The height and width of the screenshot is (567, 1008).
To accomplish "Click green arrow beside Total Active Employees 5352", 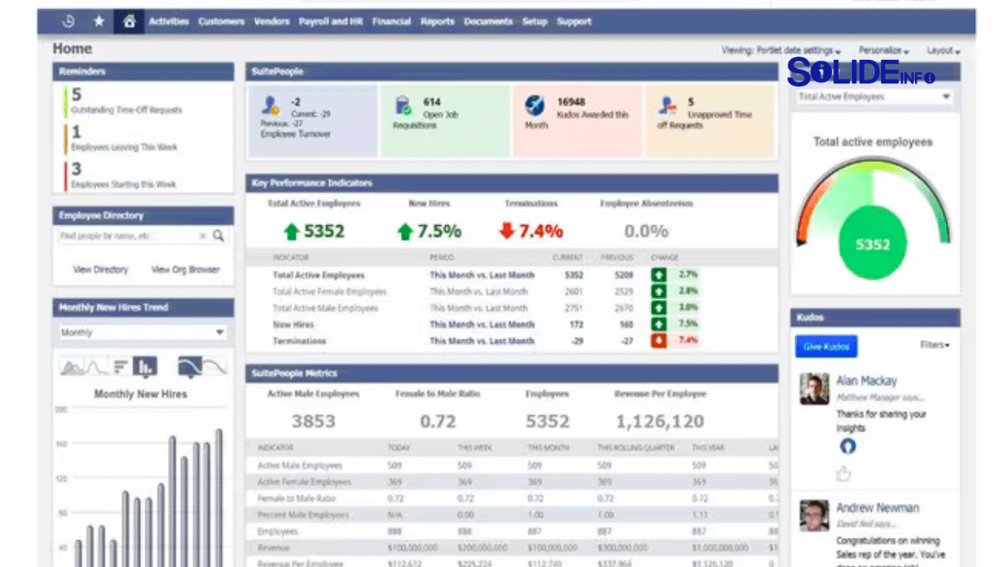I will click(291, 232).
